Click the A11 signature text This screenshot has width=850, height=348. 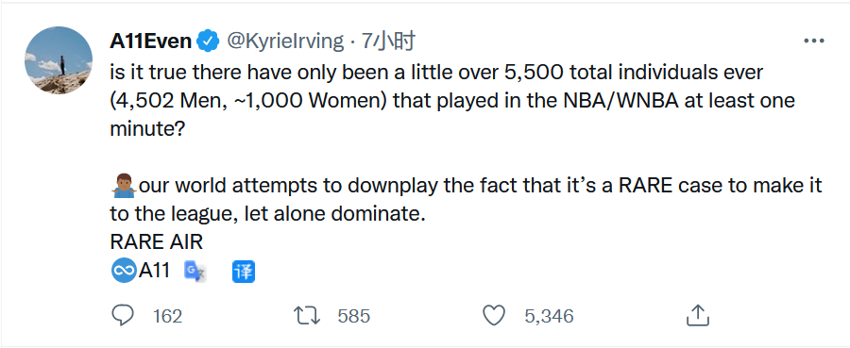(155, 271)
